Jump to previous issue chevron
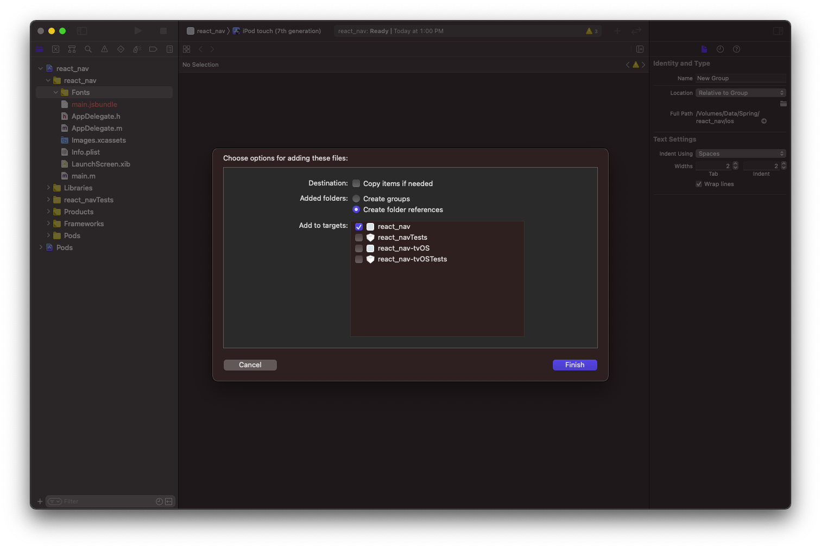 (628, 65)
